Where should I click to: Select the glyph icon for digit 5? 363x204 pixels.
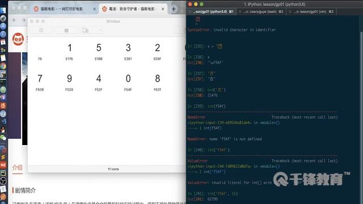99,48
